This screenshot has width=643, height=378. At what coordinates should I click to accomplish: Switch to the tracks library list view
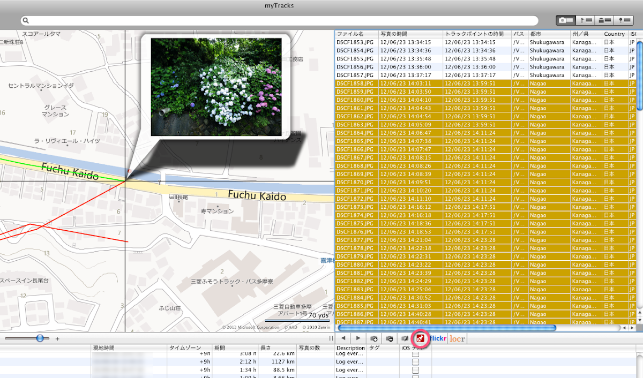click(605, 20)
